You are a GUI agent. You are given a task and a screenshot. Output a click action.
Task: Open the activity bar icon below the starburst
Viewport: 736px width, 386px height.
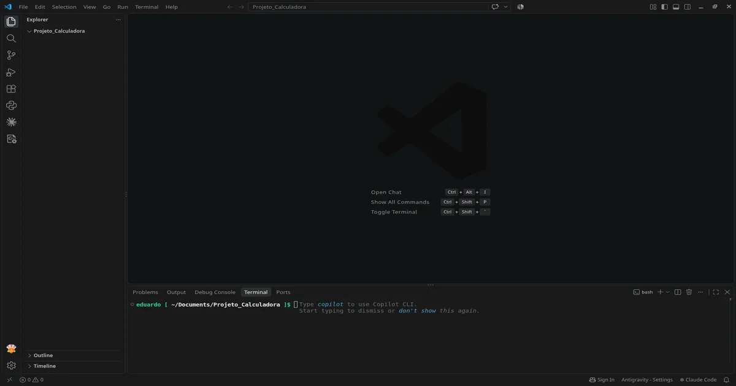pos(11,139)
